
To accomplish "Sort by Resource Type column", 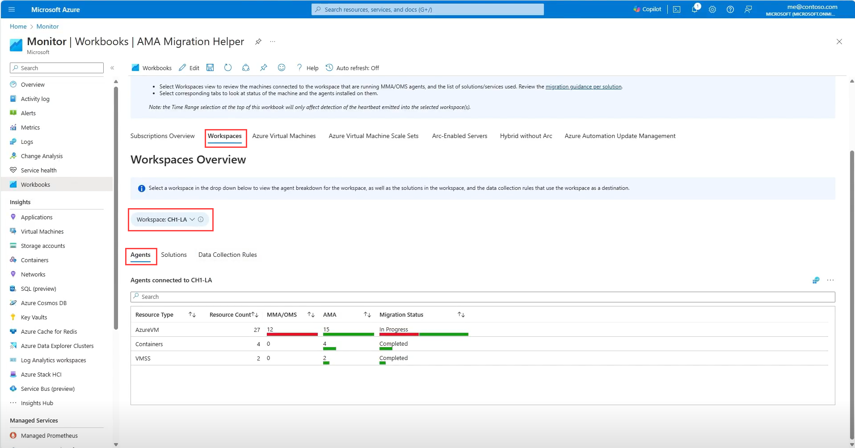I will point(192,314).
